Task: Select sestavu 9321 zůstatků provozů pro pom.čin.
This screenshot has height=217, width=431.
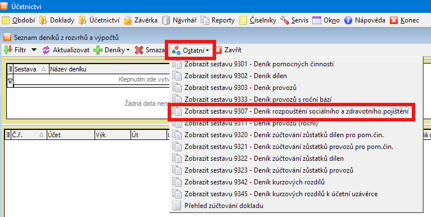Action: click(297, 147)
